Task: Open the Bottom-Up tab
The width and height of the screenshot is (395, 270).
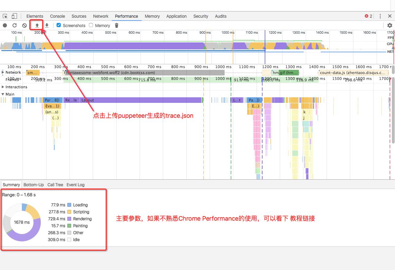Action: pos(34,185)
